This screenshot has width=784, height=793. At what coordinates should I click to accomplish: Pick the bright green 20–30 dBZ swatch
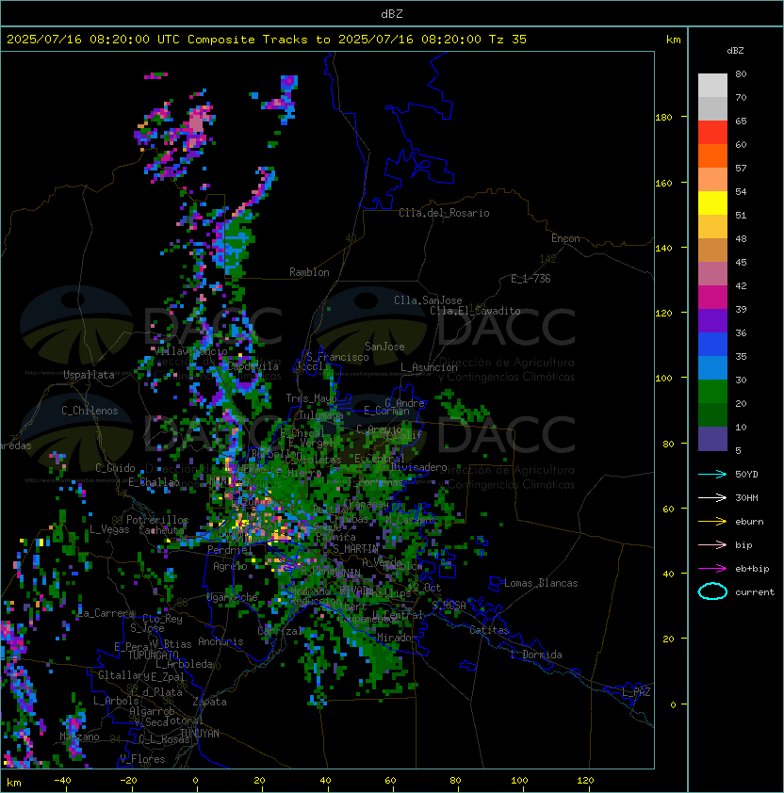(712, 392)
